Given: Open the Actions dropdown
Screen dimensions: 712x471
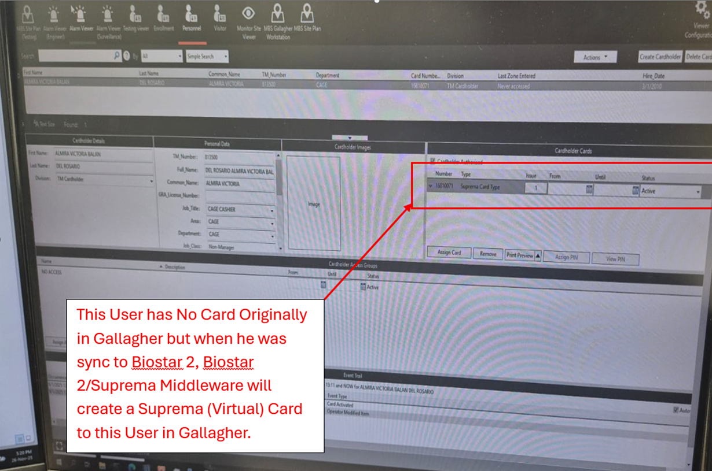Looking at the screenshot, I should click(x=596, y=57).
